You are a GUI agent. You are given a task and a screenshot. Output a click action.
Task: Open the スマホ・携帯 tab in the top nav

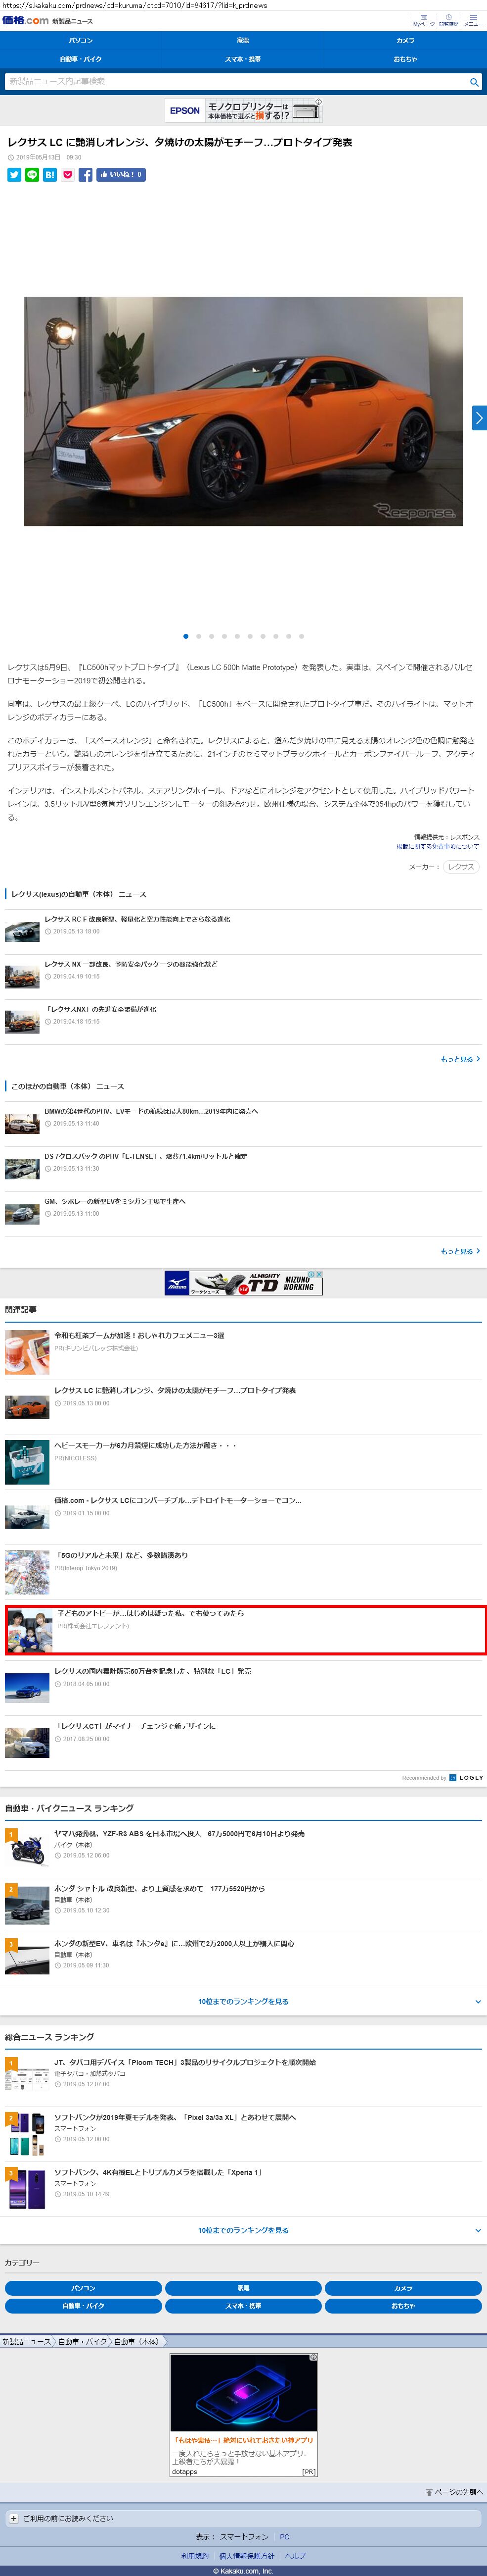242,59
